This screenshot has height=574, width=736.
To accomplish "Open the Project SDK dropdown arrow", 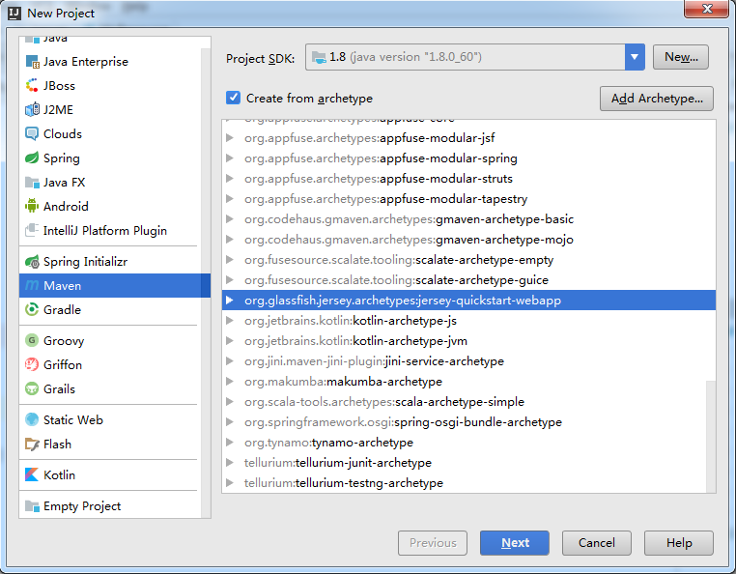I will coord(635,57).
